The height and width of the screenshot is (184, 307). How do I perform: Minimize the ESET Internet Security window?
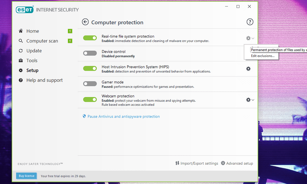pyautogui.click(x=227, y=6)
